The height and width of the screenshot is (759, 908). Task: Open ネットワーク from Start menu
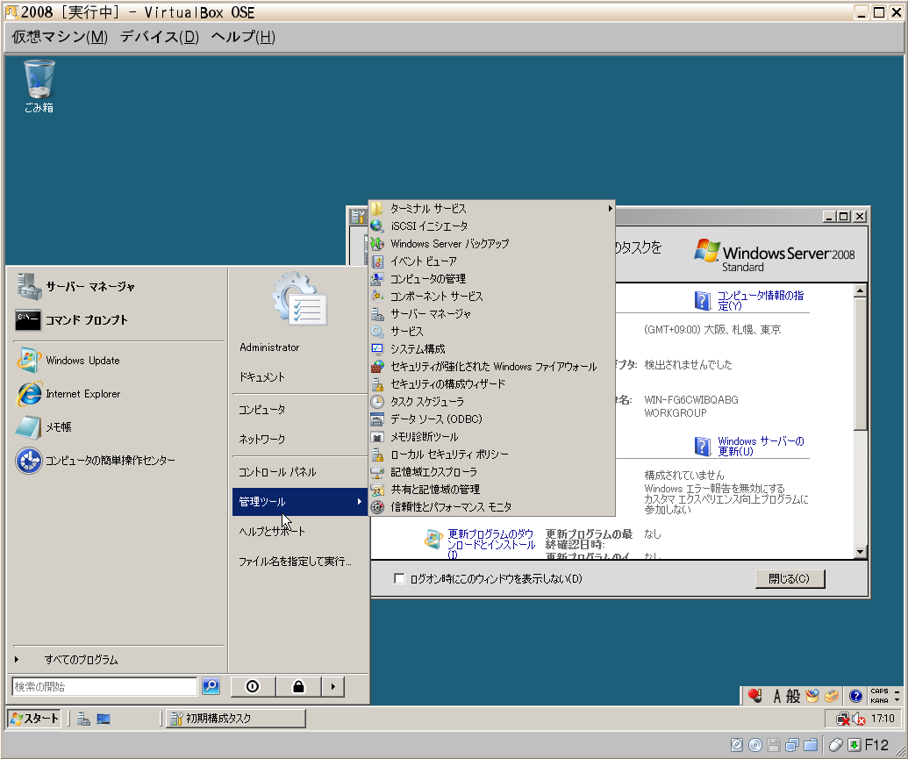point(300,440)
